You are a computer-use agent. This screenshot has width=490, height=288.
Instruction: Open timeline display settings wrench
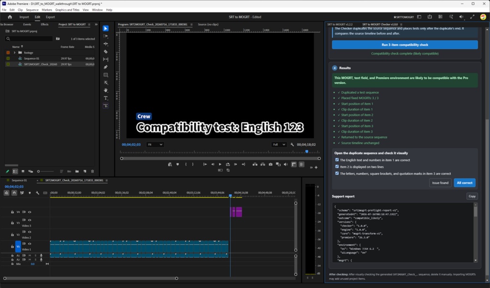point(37,193)
